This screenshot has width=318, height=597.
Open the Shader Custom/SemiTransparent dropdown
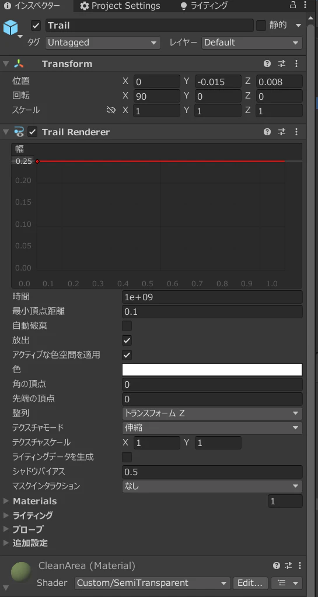pyautogui.click(x=152, y=583)
